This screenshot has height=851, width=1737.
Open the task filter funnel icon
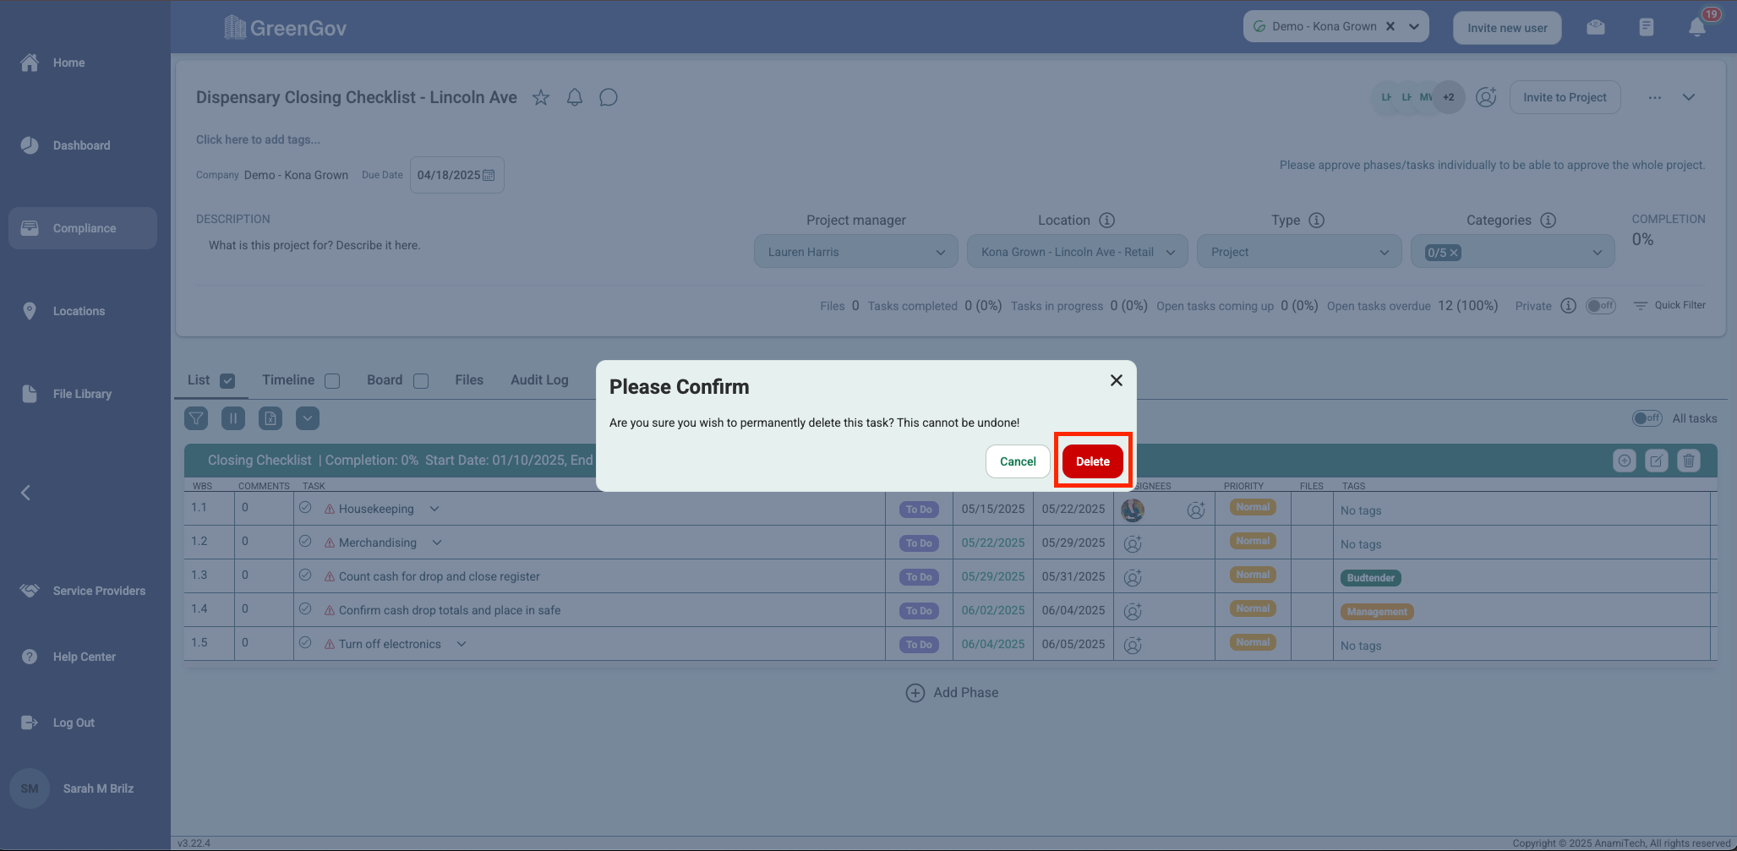point(196,418)
